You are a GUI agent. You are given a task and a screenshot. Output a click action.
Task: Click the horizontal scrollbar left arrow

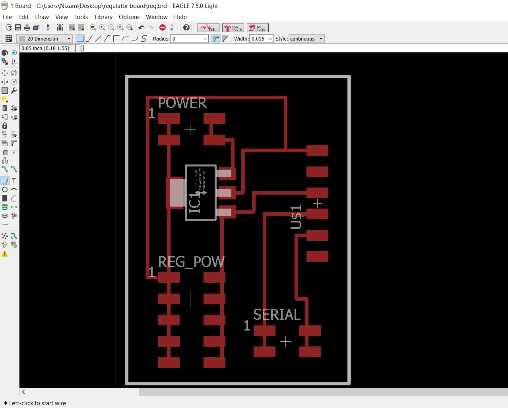(23, 392)
